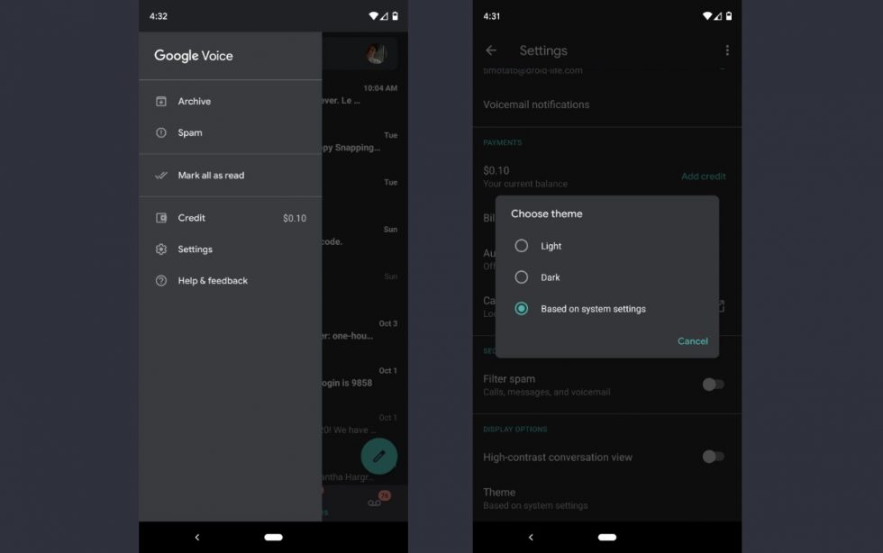
Task: Tap the compose pencil floating button
Action: [x=379, y=456]
